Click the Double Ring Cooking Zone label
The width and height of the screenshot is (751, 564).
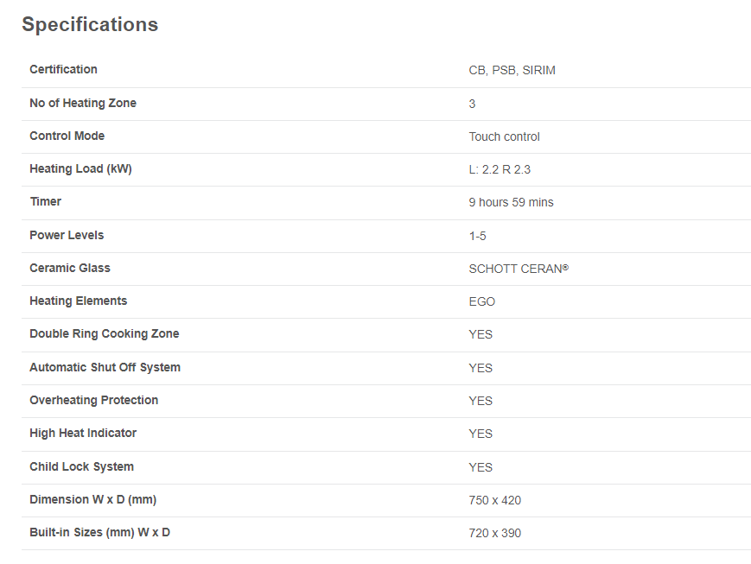(x=105, y=333)
